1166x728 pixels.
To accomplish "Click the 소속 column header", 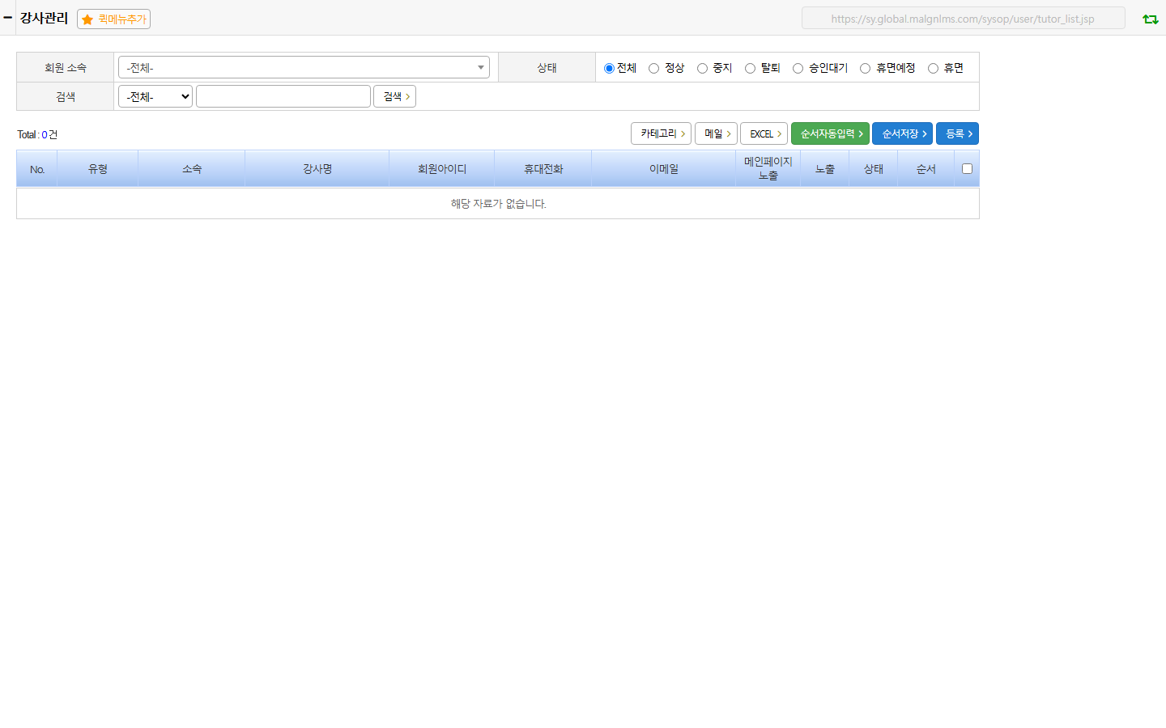I will [192, 169].
